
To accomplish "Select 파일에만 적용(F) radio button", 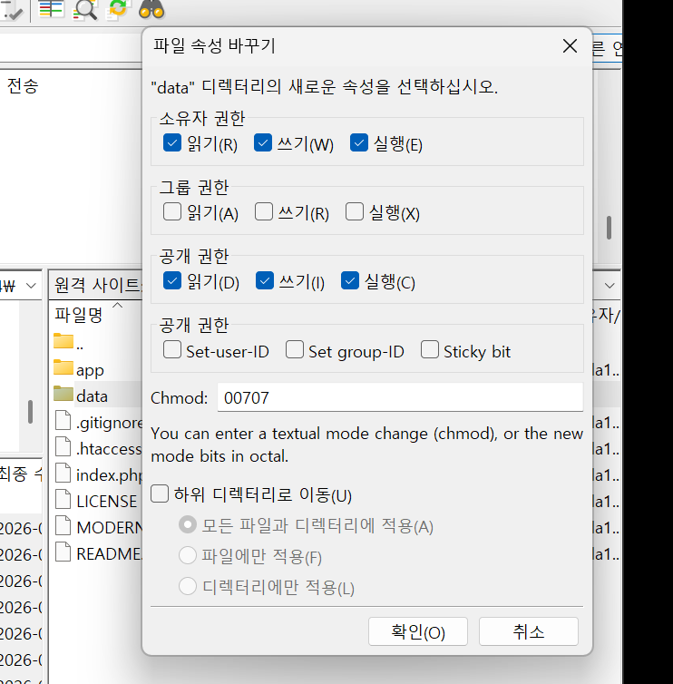I will click(x=188, y=555).
